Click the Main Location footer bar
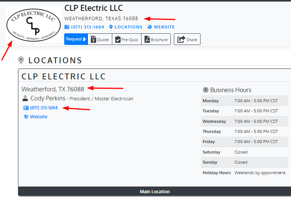The image size is (291, 197). tap(155, 191)
